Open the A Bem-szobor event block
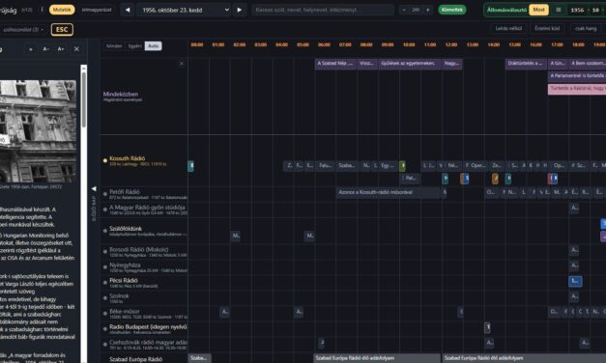 pos(588,64)
